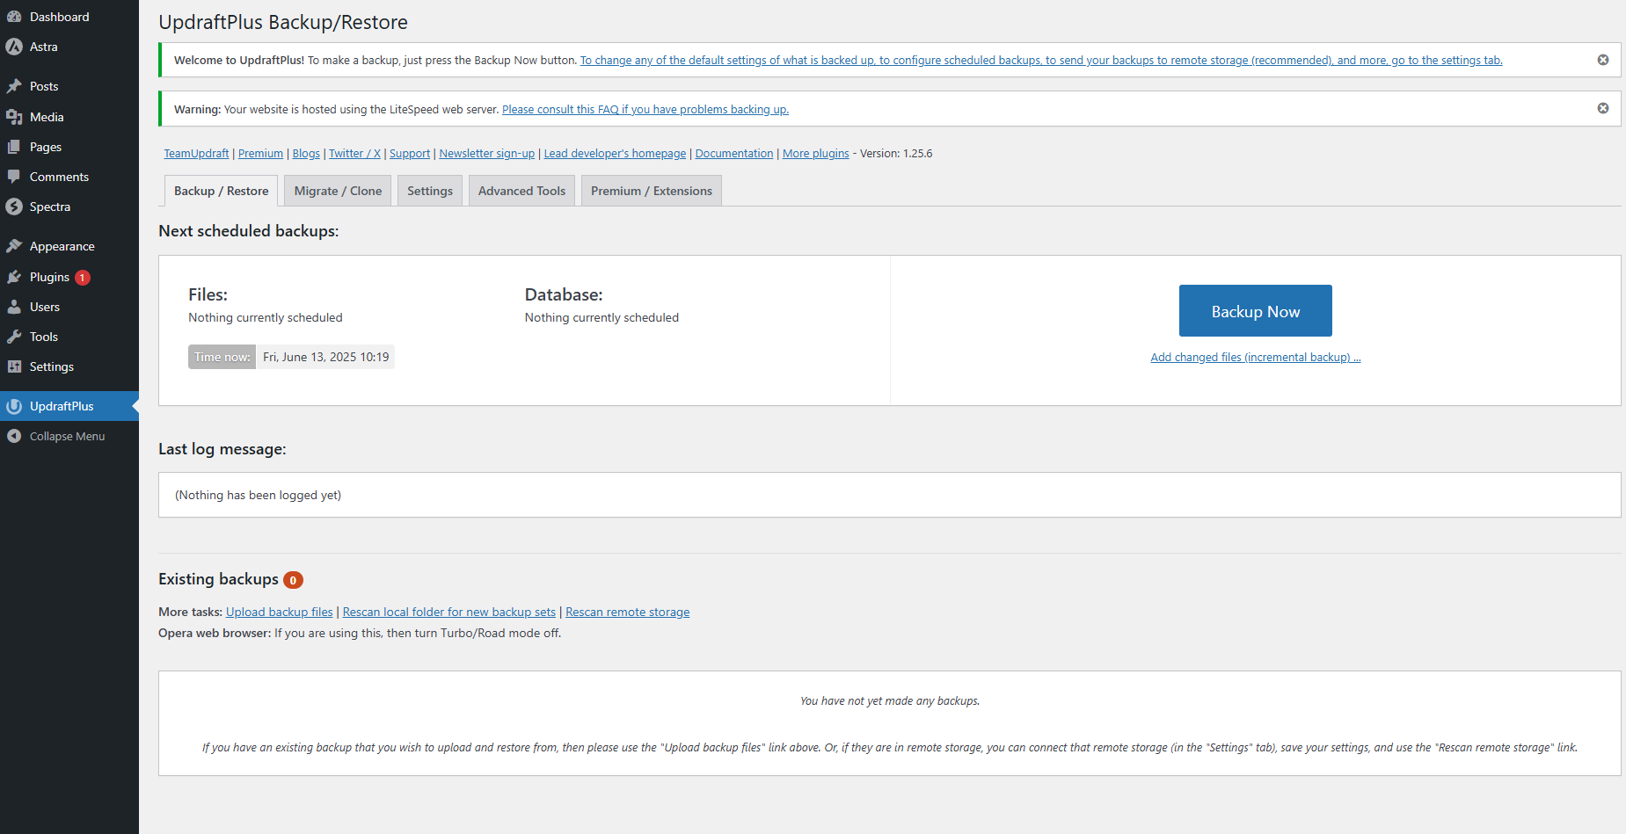
Task: Open Tools via the wrench icon
Action: [14, 337]
